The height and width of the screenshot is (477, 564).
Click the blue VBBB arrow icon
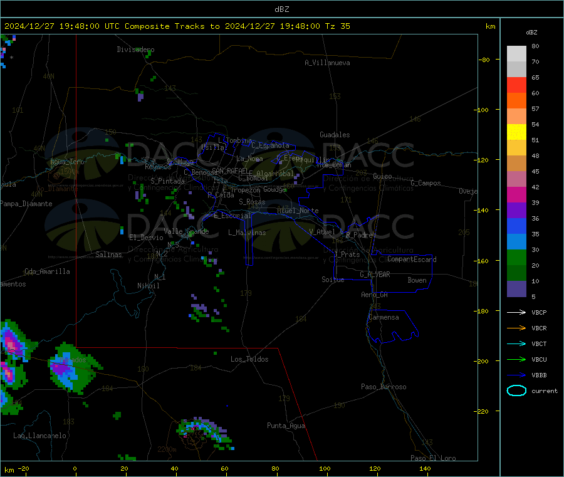(x=516, y=375)
